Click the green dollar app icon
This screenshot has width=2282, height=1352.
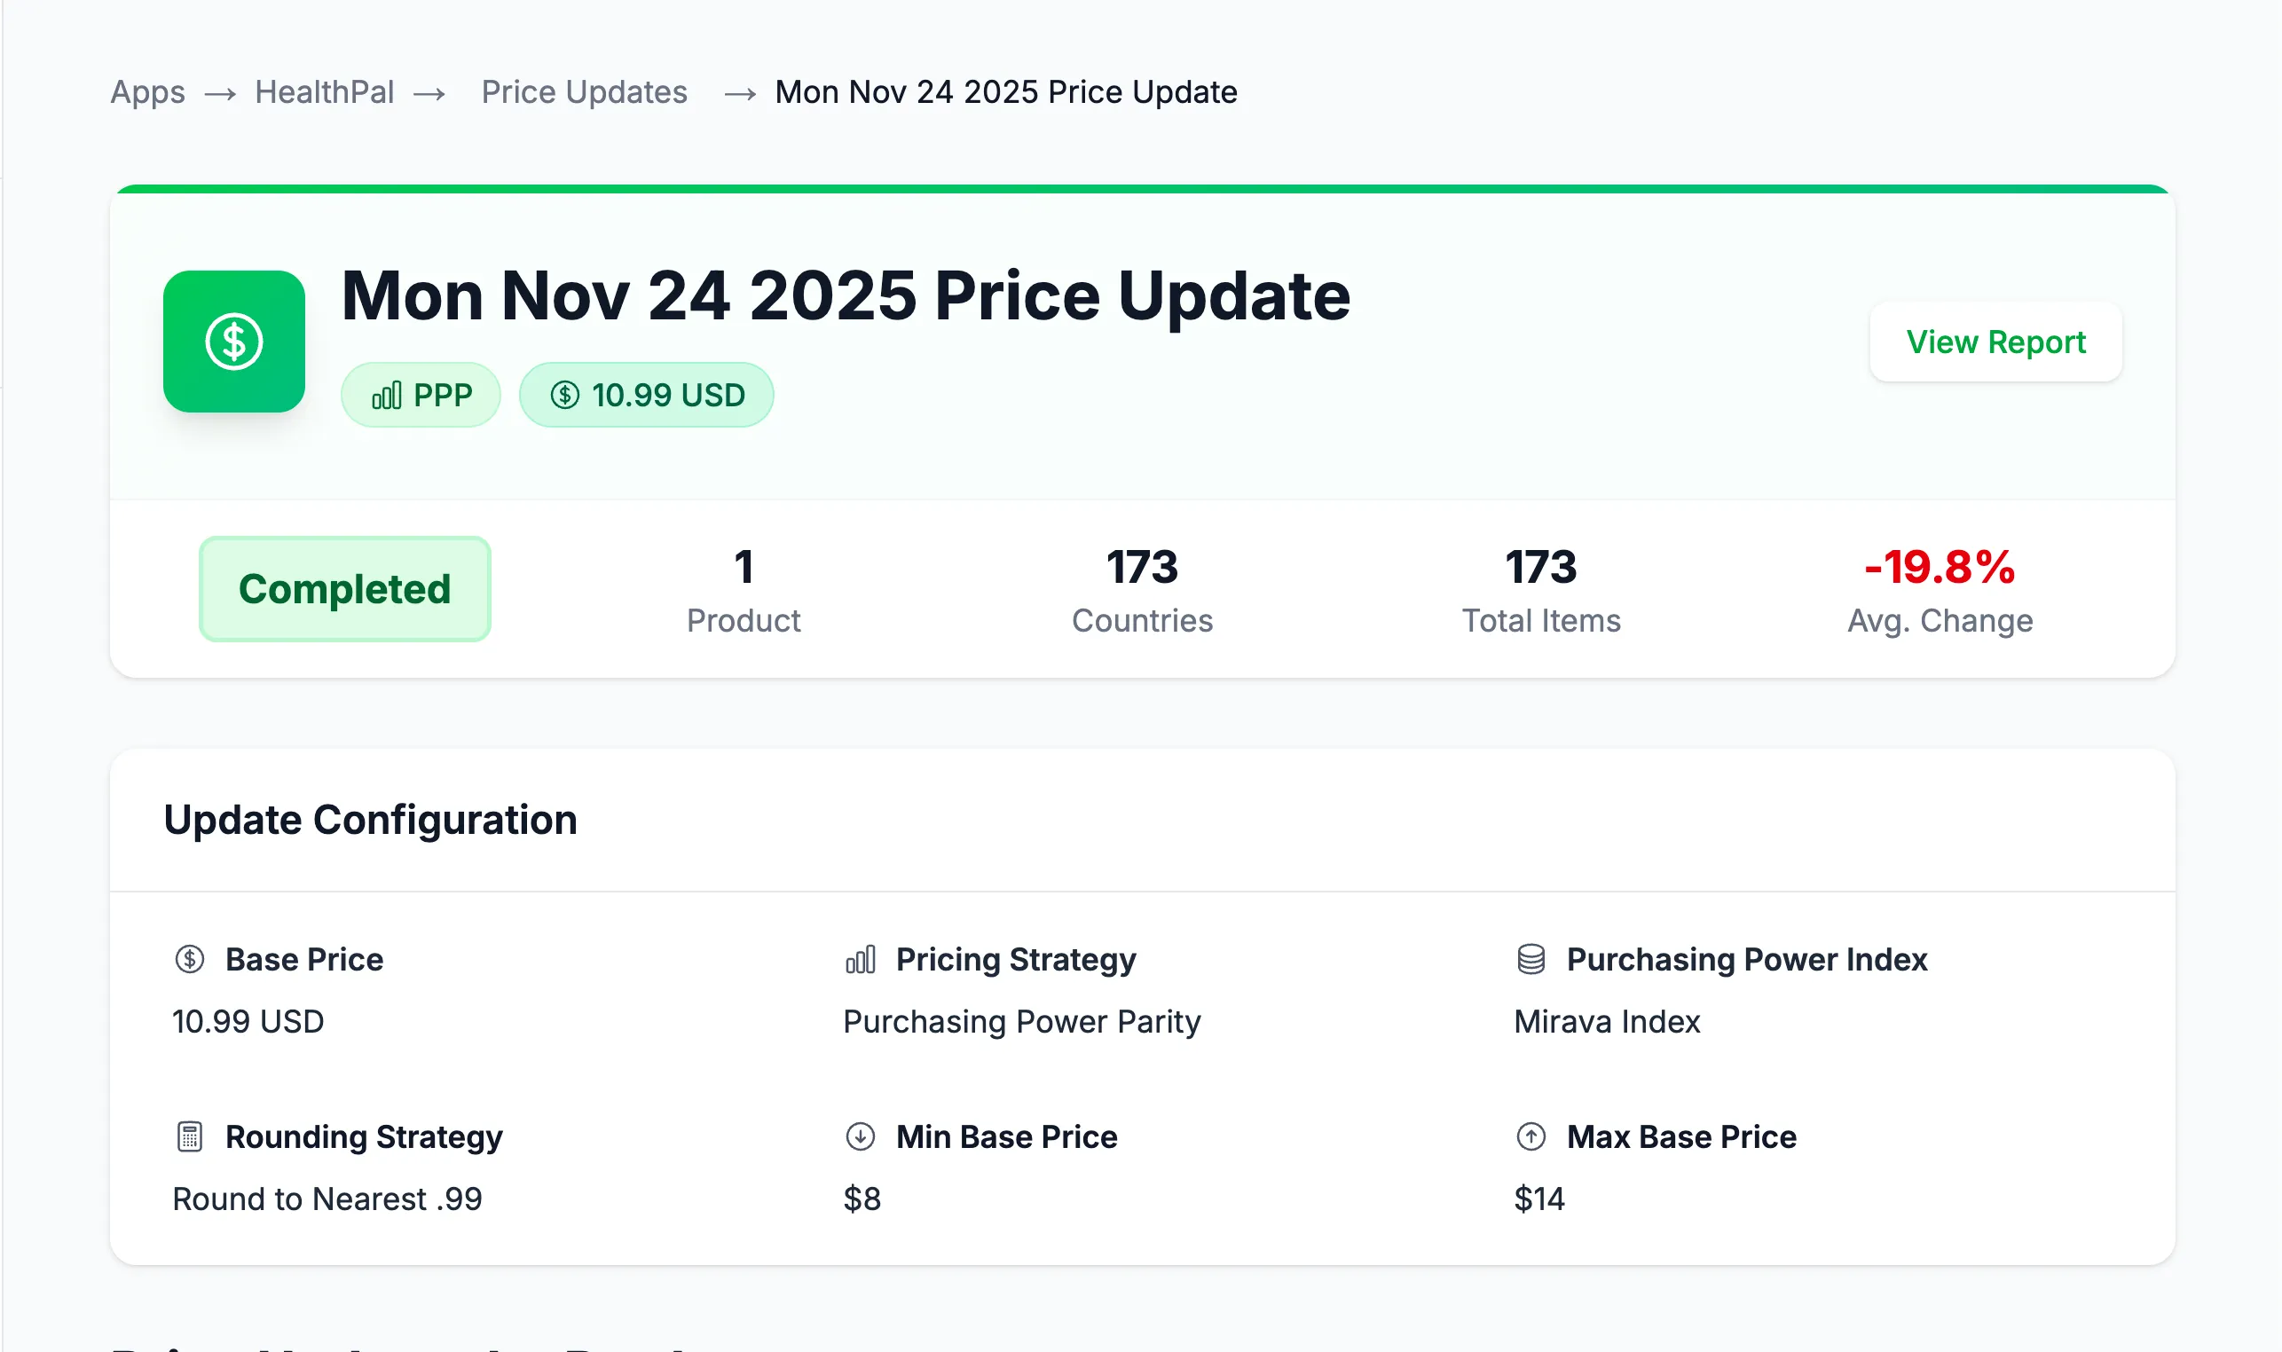tap(234, 341)
